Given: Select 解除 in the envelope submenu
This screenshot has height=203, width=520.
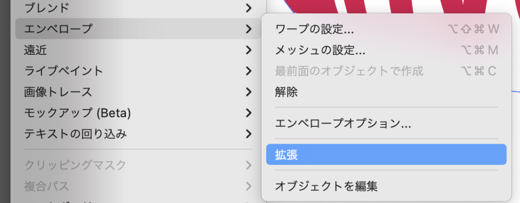Looking at the screenshot, I should click(x=286, y=92).
